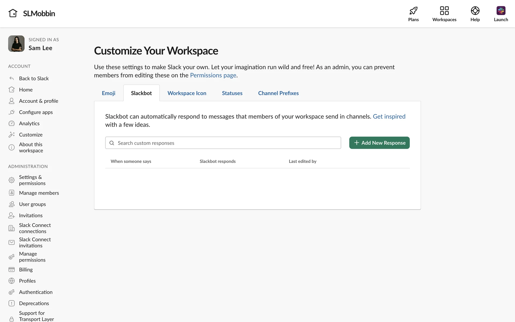Open the Workspaces grid icon
515x322 pixels.
[x=444, y=11]
